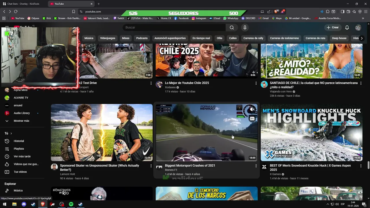Open a new browser tab
This screenshot has width=370, height=208.
tap(99, 4)
